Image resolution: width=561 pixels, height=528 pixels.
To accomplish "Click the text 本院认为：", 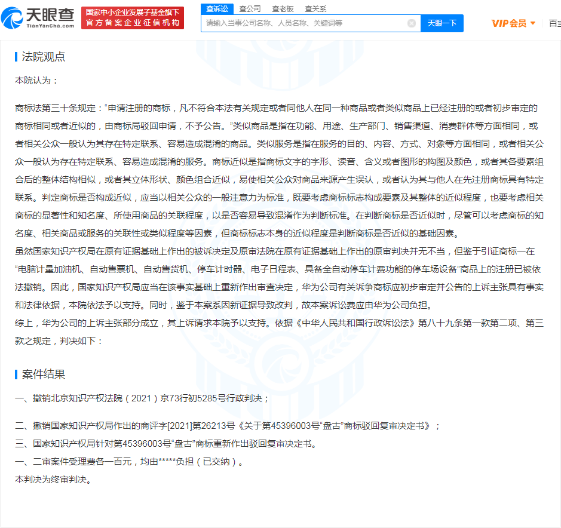I will coord(36,81).
